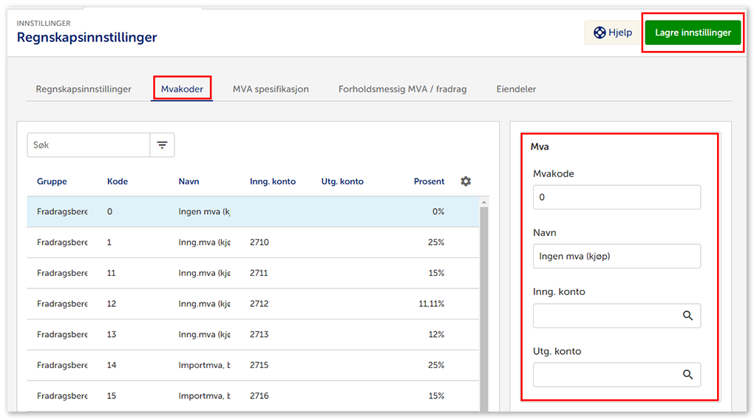Open MVA spesifikasjon tab
Viewport: 754px width, 419px height.
[271, 89]
